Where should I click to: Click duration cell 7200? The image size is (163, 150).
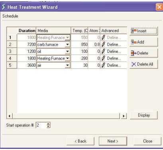(27, 44)
